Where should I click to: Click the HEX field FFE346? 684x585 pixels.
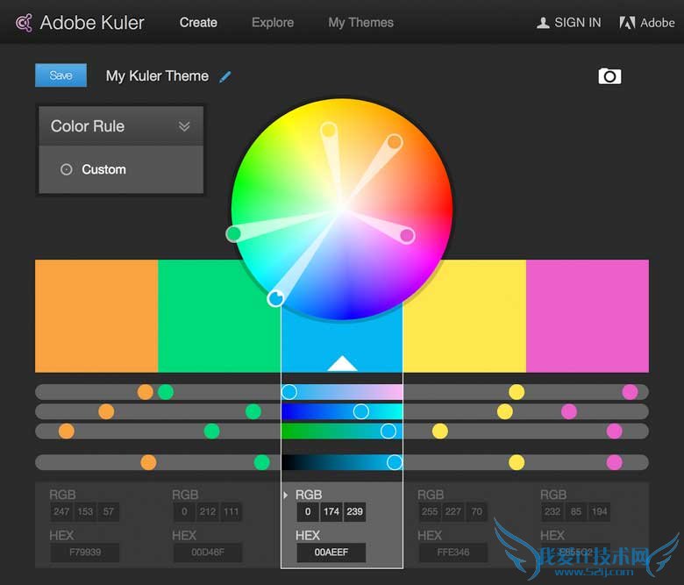coord(453,553)
